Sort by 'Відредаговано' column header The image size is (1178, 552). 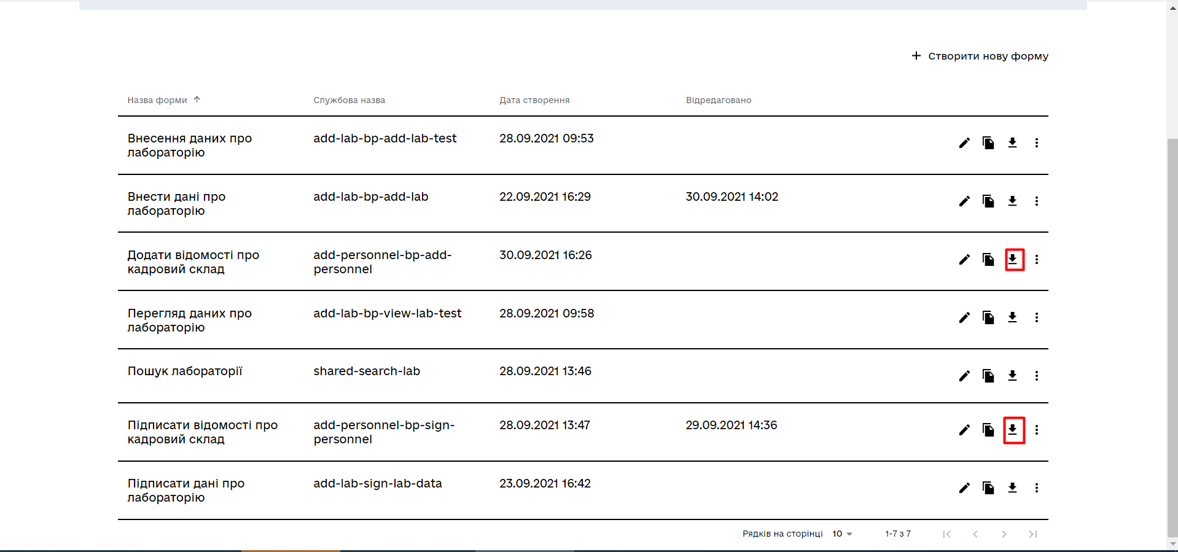tap(719, 100)
